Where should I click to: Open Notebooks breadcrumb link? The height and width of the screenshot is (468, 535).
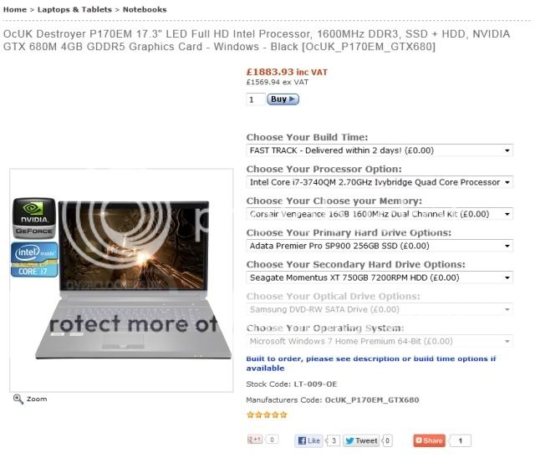[145, 9]
